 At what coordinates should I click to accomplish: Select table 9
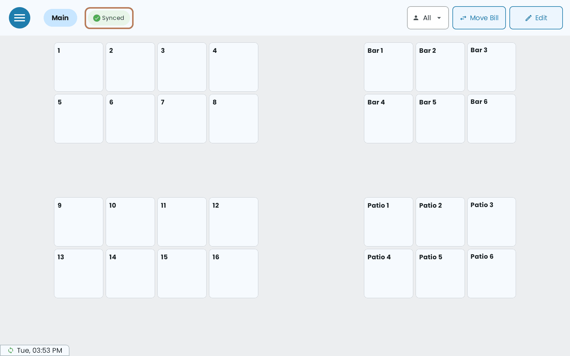pos(79,222)
